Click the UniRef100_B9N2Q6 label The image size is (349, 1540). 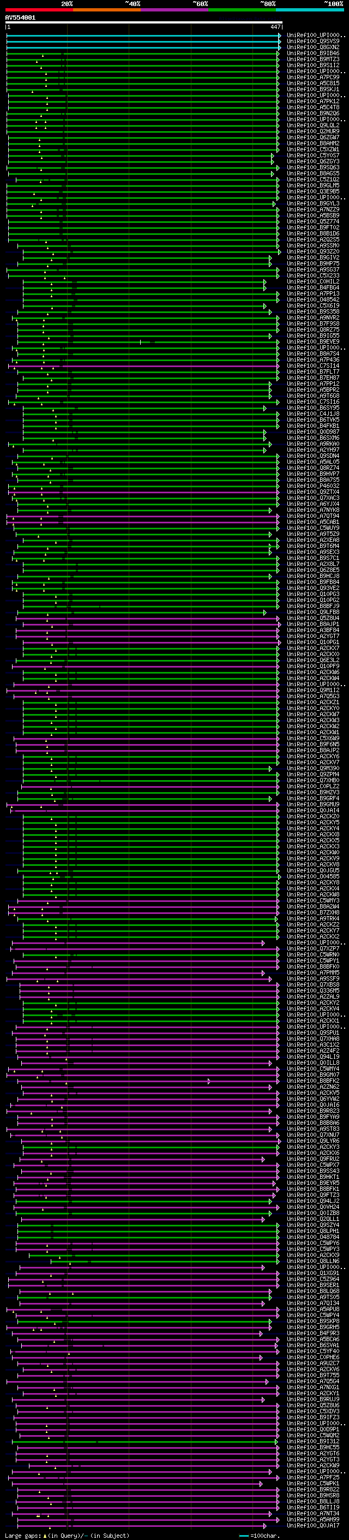click(313, 114)
